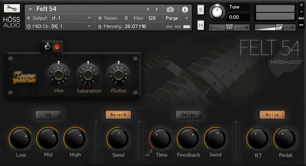Click the Hiss knob
Screen dimensions: 306x166
59,75
